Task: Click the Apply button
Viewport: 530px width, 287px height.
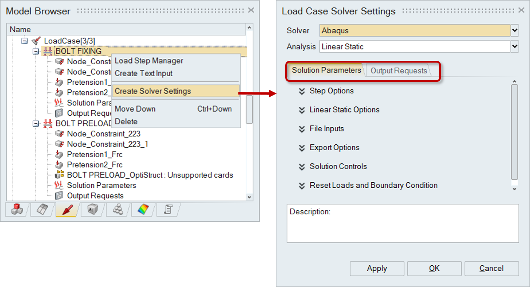Action: [x=377, y=269]
